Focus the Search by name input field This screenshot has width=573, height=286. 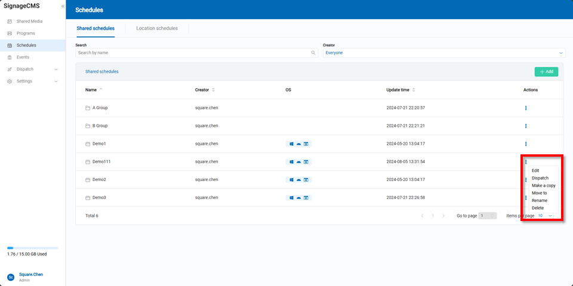tap(191, 52)
